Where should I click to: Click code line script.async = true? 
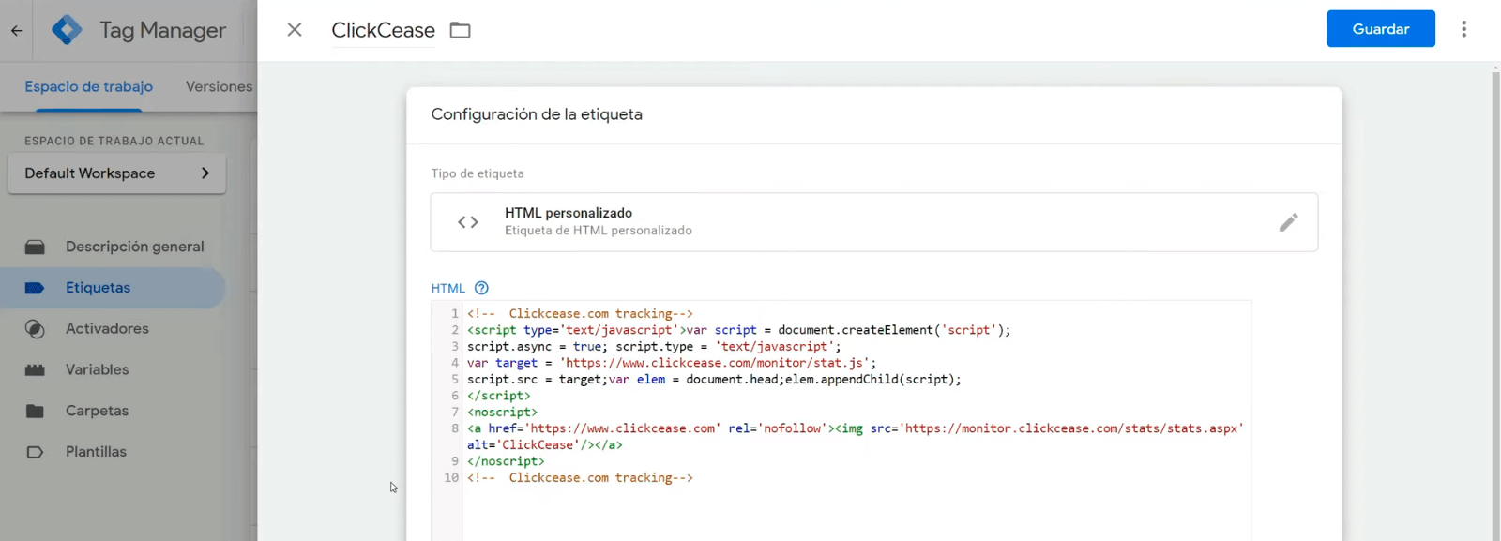tap(654, 346)
